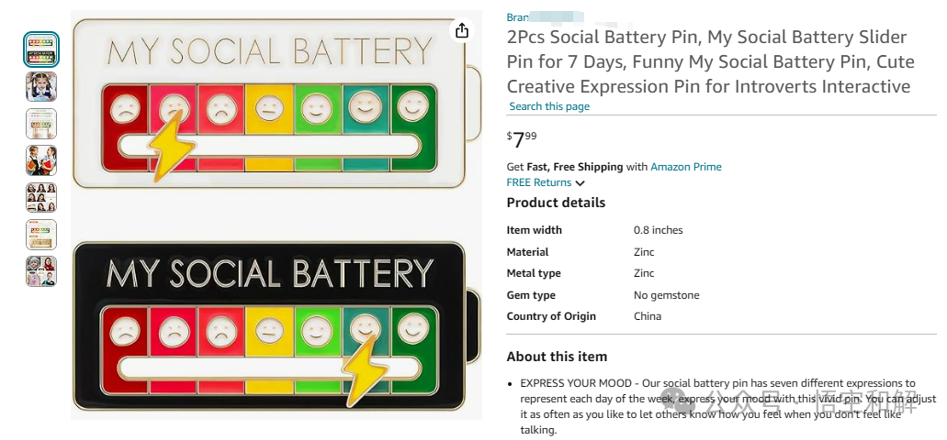Image resolution: width=947 pixels, height=440 pixels.
Task: Expand the FREE Returns chevron
Action: click(x=580, y=183)
